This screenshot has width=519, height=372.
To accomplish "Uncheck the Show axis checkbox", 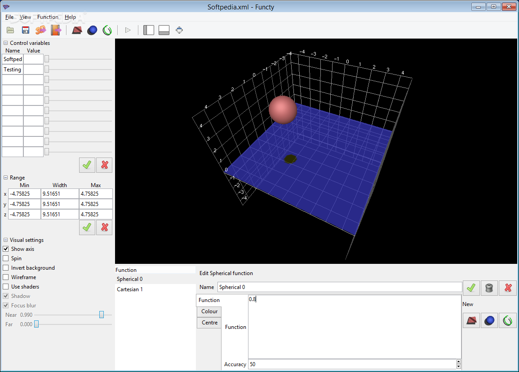I will pyautogui.click(x=6, y=249).
